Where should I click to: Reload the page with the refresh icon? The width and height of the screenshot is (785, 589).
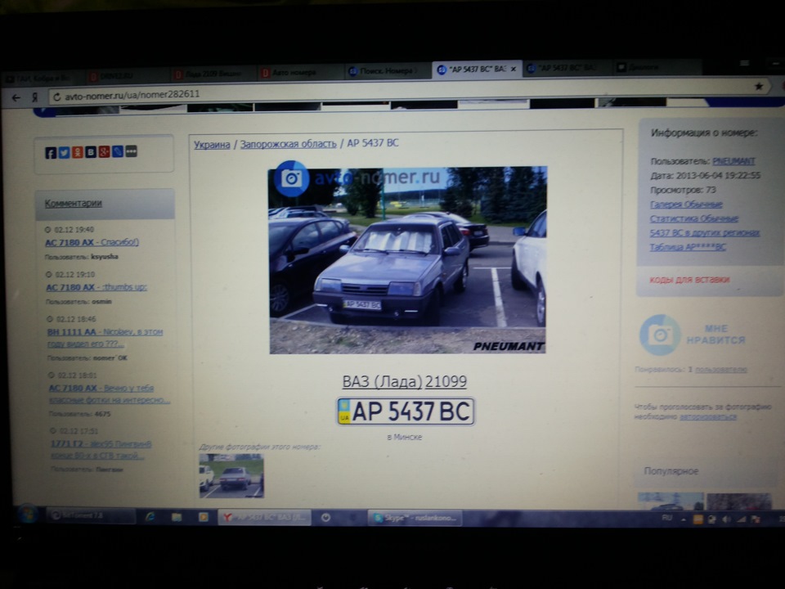pyautogui.click(x=56, y=97)
